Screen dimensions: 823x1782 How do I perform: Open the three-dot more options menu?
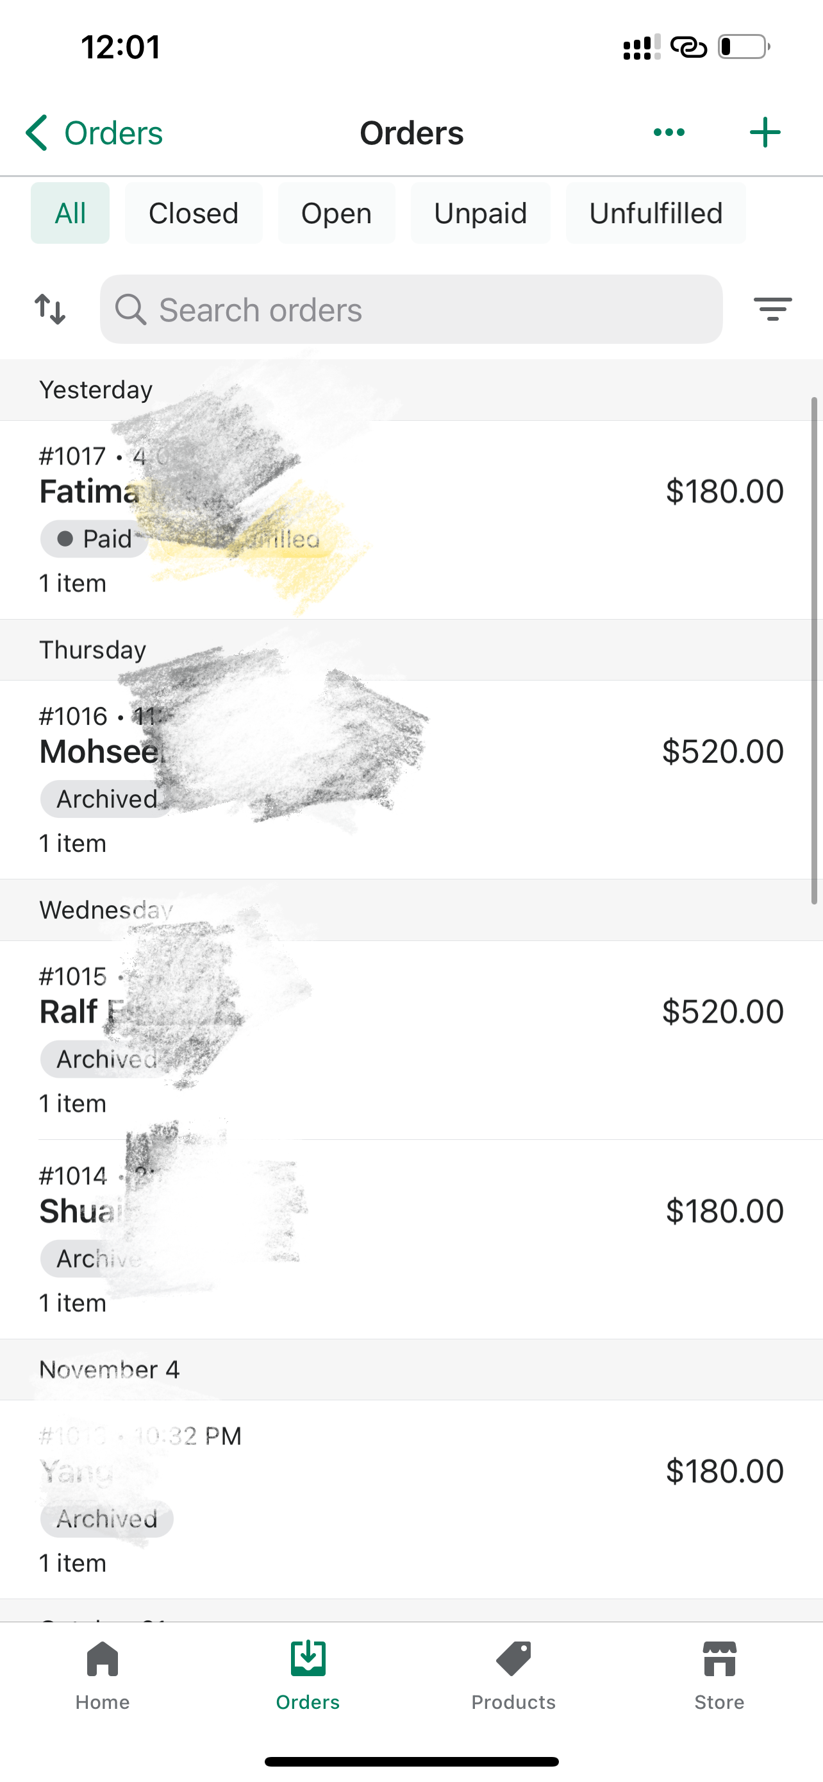coord(669,132)
